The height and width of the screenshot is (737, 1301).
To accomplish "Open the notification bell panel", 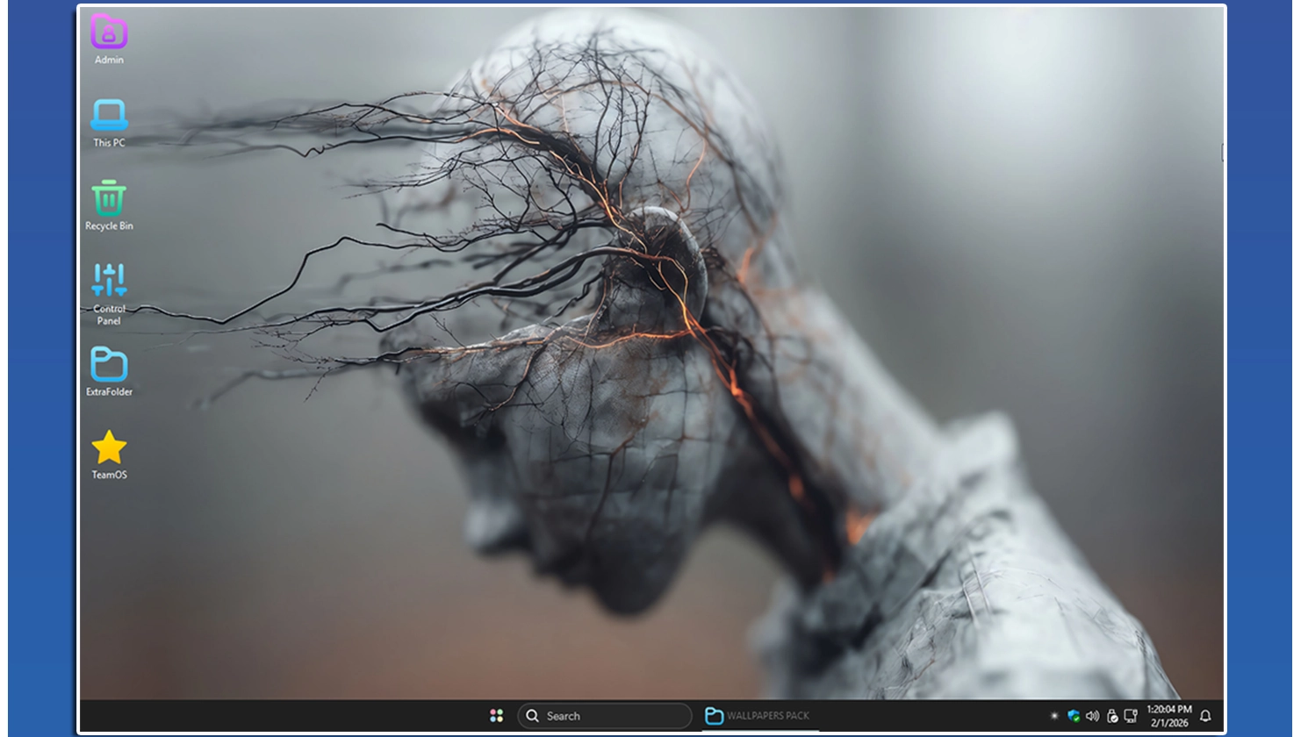I will [1205, 716].
